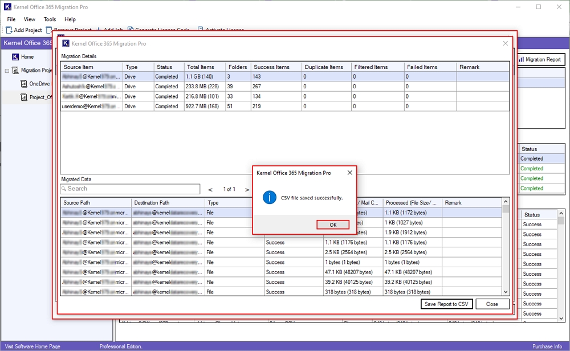Select the Home icon in the sidebar
Screen dimensions: 570x351
click(x=16, y=56)
